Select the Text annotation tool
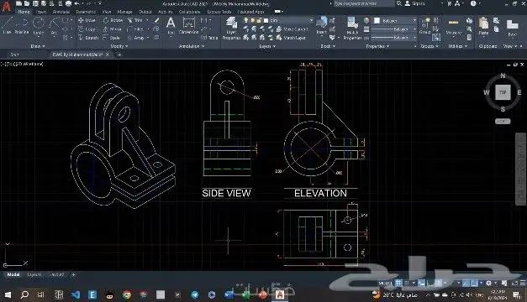The width and height of the screenshot is (527, 302). pos(171,26)
